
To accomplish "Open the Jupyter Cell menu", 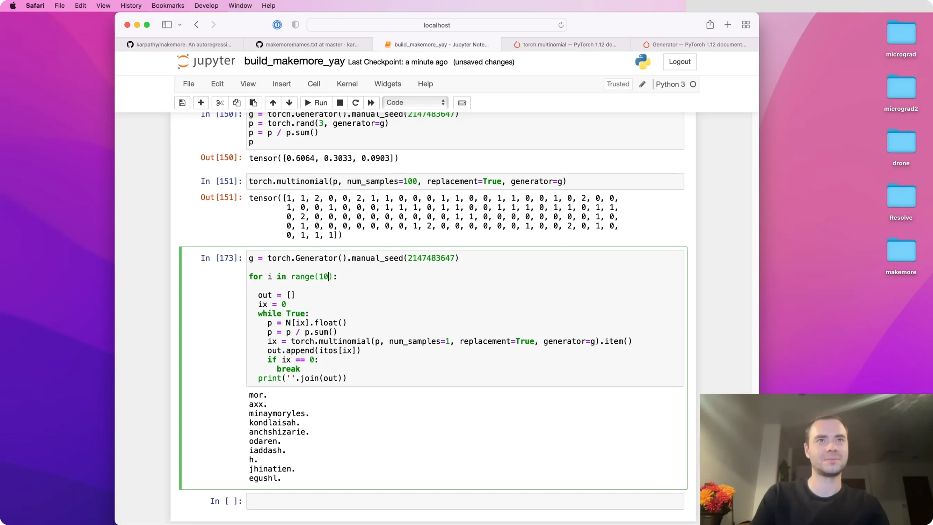I will click(x=314, y=84).
